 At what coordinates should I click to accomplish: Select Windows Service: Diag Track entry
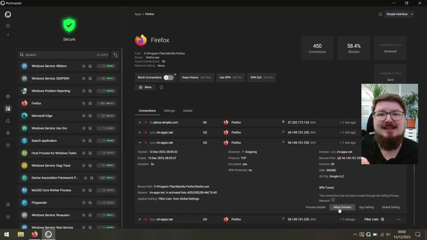[69, 165]
